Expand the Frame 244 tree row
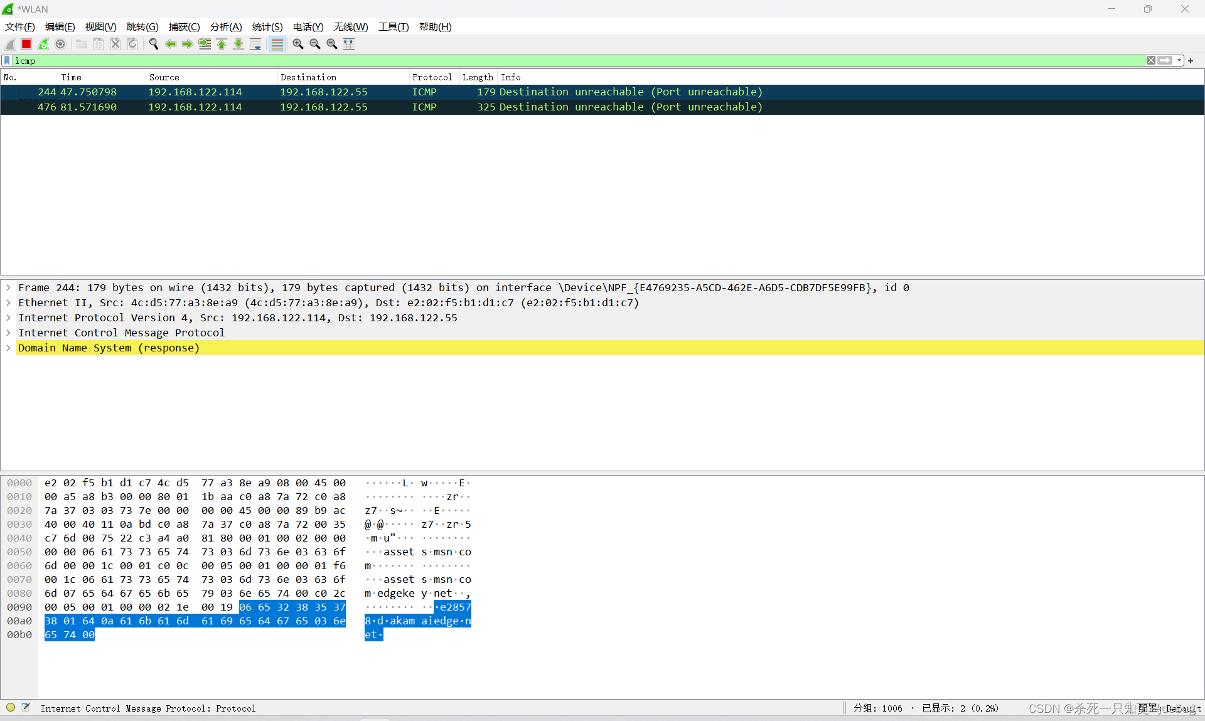Screen dimensions: 1205x721 tap(8, 287)
